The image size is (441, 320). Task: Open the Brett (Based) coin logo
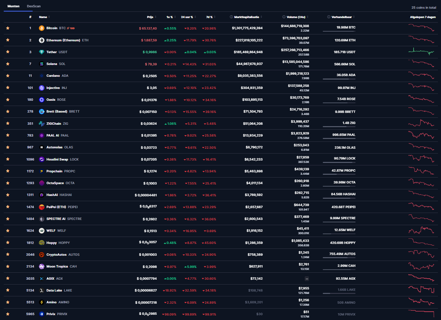pos(42,112)
